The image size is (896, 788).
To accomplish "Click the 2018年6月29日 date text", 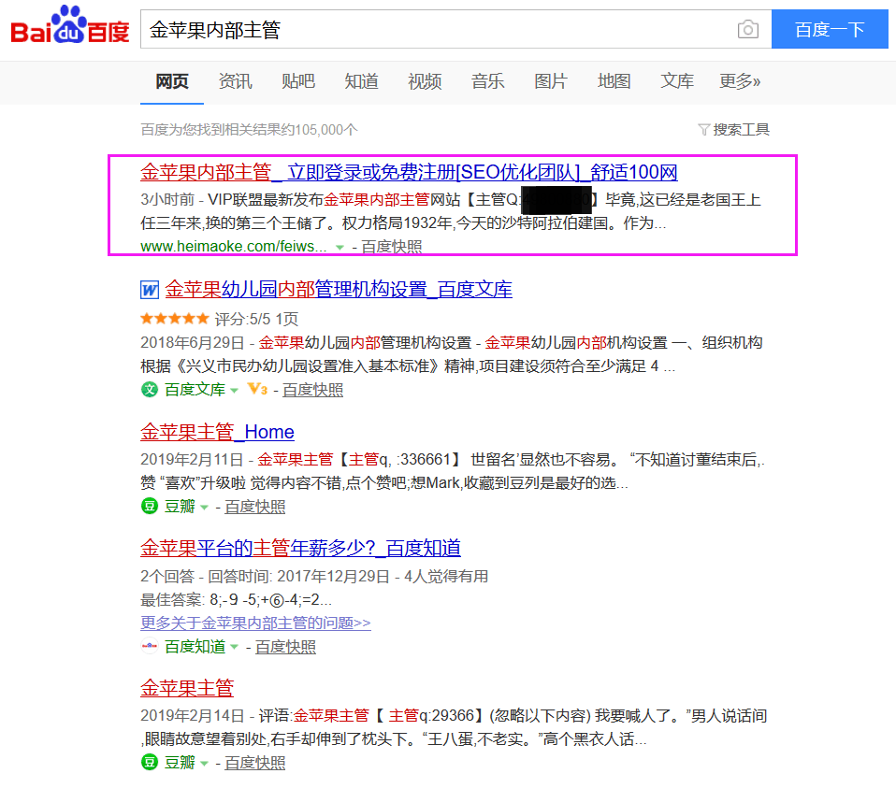I will point(193,343).
